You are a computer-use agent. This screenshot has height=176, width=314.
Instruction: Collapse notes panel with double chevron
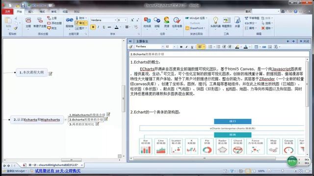[x=131, y=41]
